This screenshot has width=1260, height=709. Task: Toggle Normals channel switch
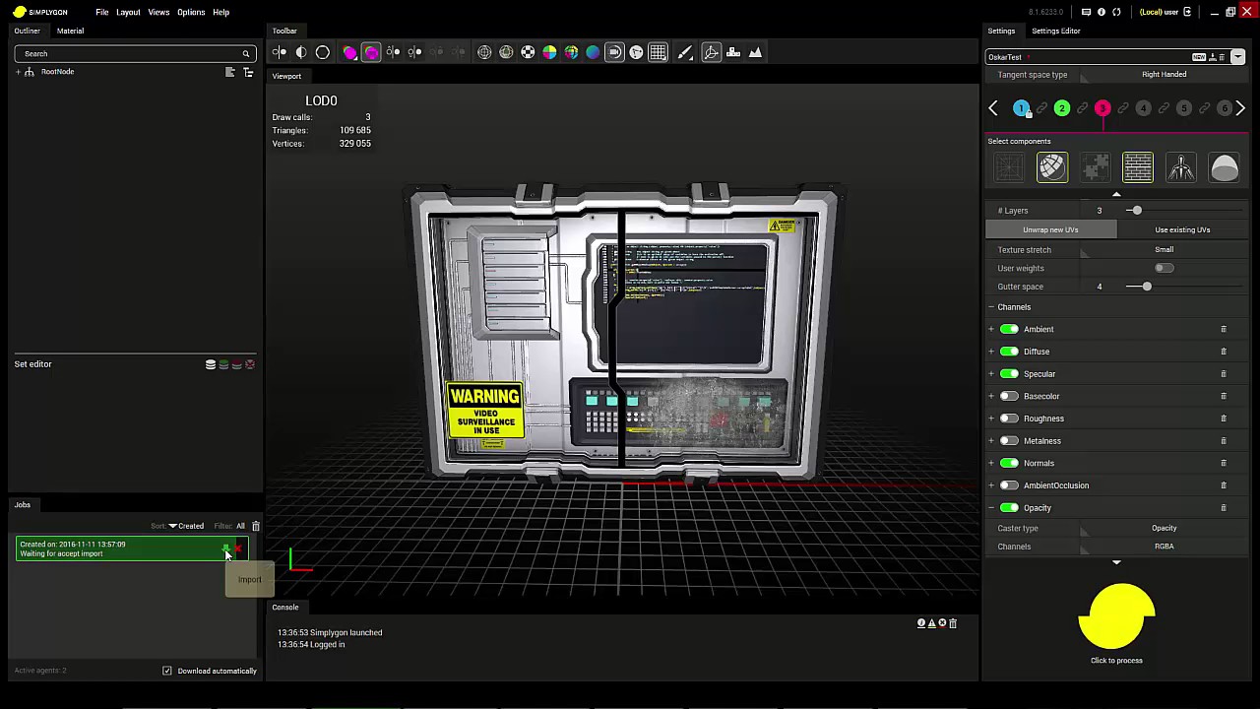tap(1009, 463)
